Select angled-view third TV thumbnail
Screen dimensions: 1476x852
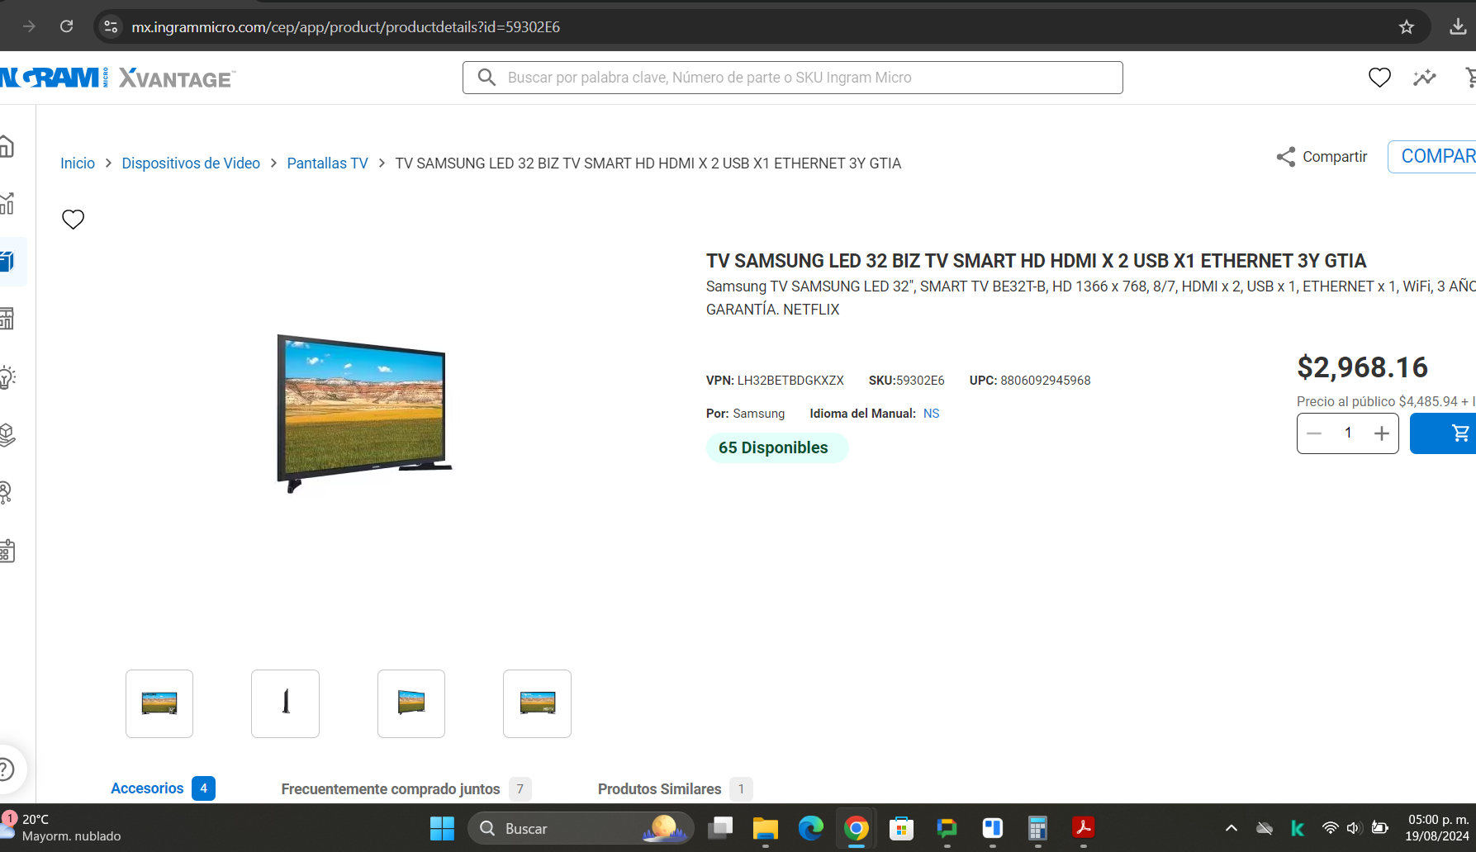(411, 703)
